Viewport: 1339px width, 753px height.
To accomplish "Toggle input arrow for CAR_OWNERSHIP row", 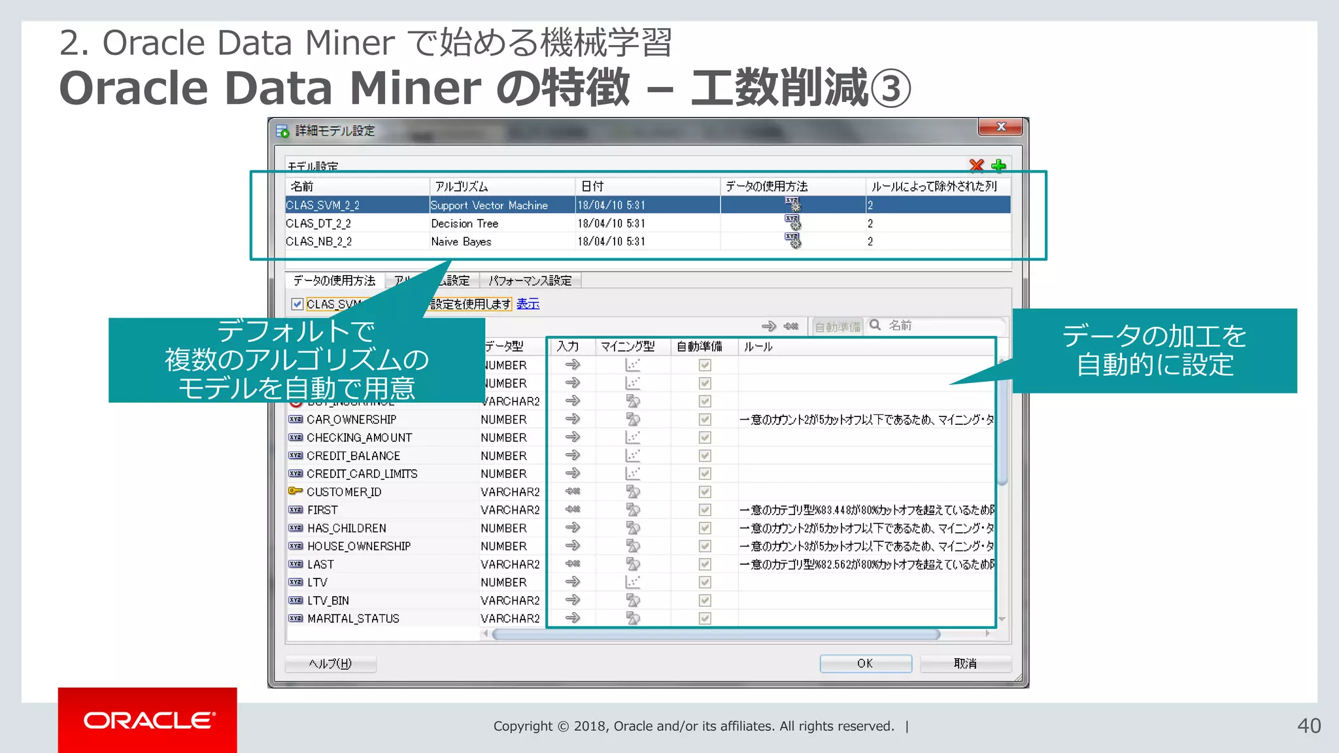I will pyautogui.click(x=573, y=419).
